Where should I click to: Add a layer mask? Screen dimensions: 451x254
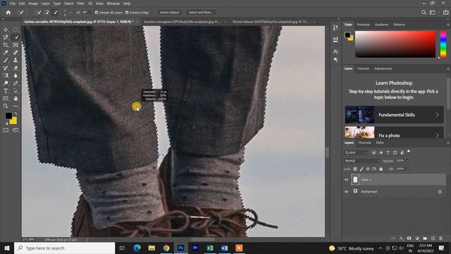tap(409, 238)
